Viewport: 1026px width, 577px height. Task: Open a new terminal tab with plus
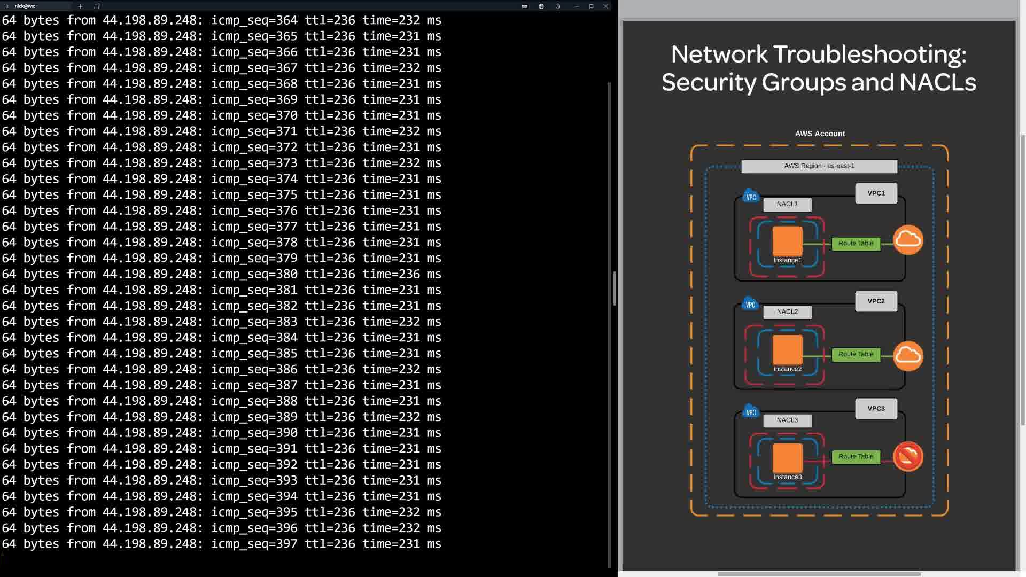coord(80,6)
